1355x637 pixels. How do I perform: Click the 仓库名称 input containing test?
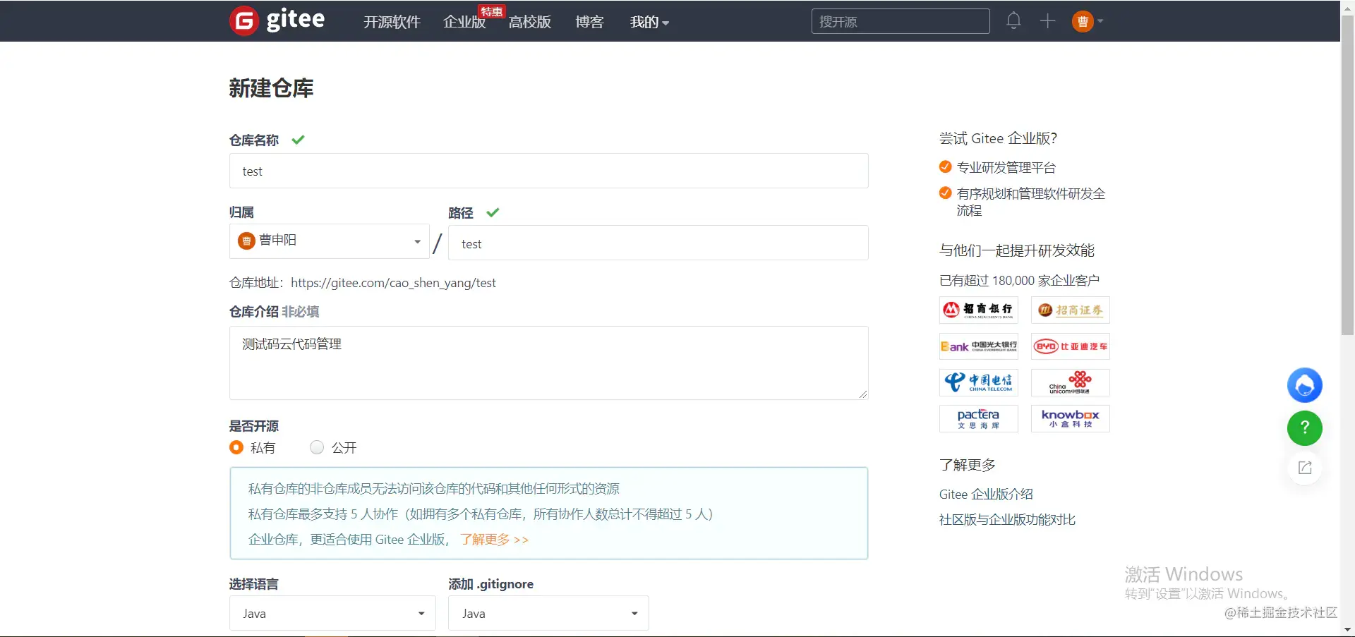[x=548, y=171]
